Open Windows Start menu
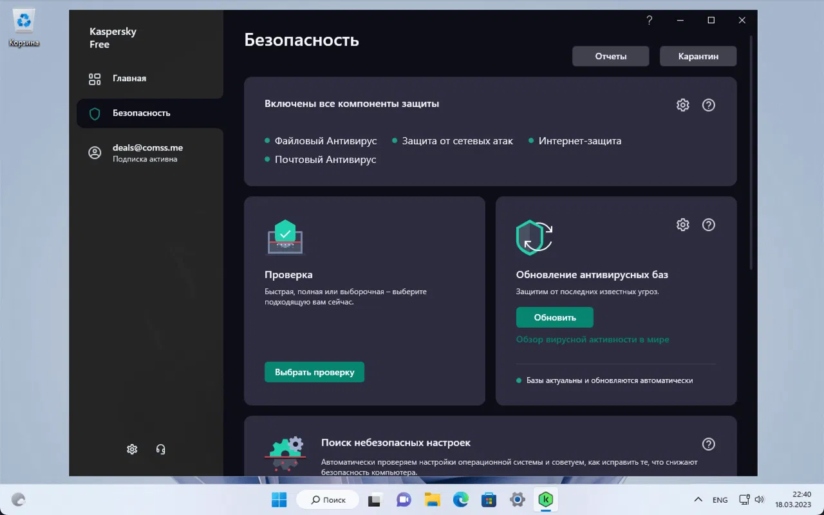 pos(279,500)
